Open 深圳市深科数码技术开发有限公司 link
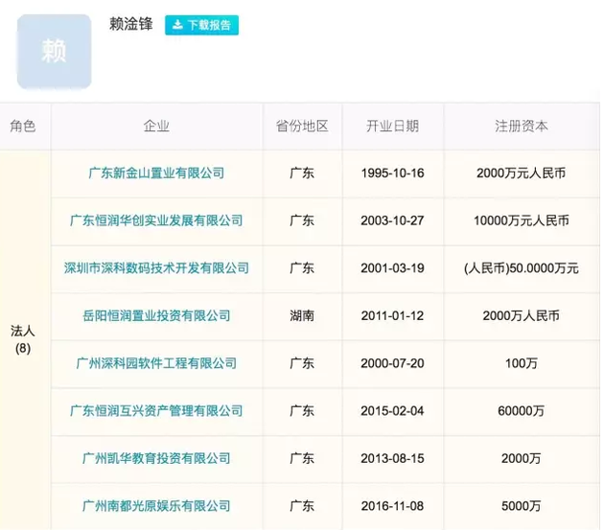 156,268
